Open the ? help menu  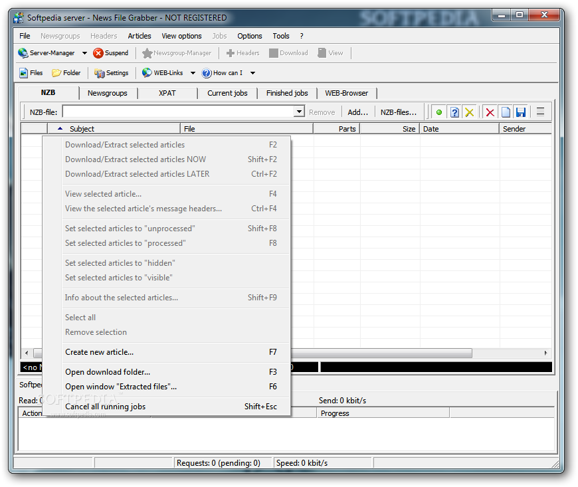point(302,36)
